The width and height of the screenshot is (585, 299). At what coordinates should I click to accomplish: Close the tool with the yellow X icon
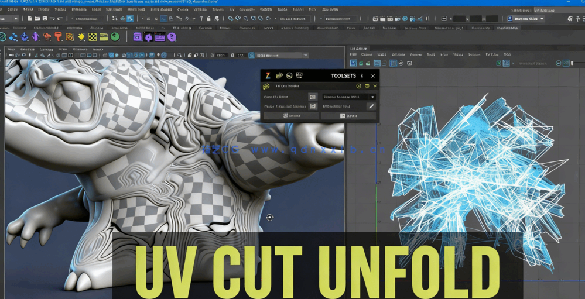375,86
